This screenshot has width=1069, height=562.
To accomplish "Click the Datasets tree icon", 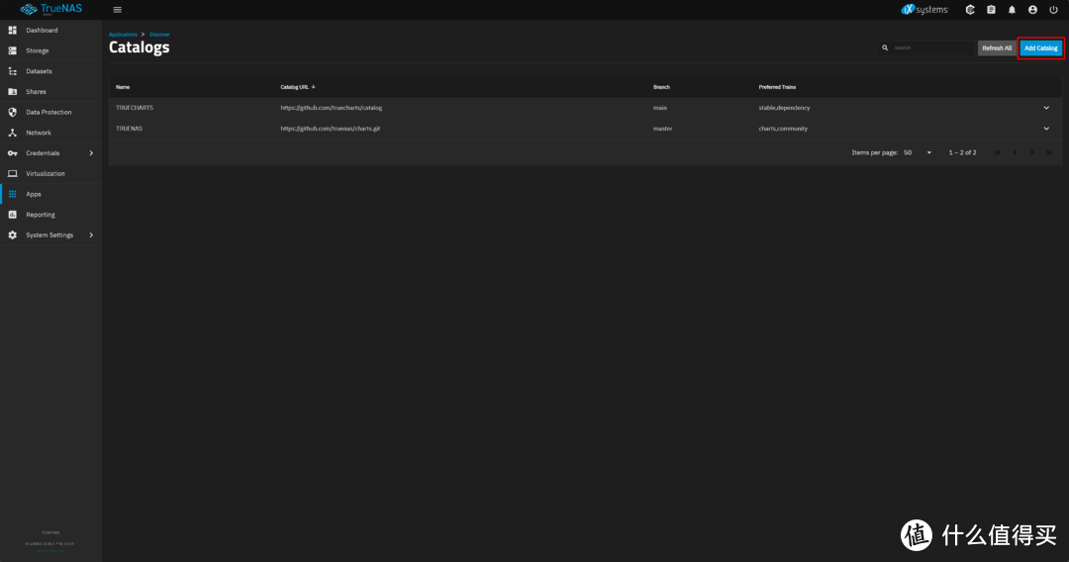I will (12, 71).
